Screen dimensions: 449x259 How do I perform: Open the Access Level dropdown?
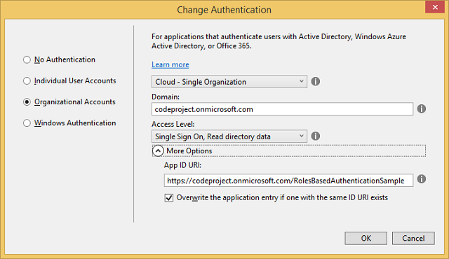[229, 136]
